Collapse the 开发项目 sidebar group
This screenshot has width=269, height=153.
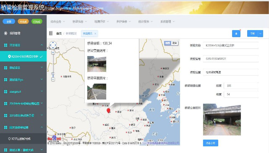tap(42, 45)
